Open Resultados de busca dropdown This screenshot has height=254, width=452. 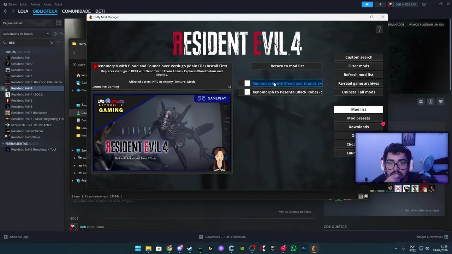(x=26, y=34)
